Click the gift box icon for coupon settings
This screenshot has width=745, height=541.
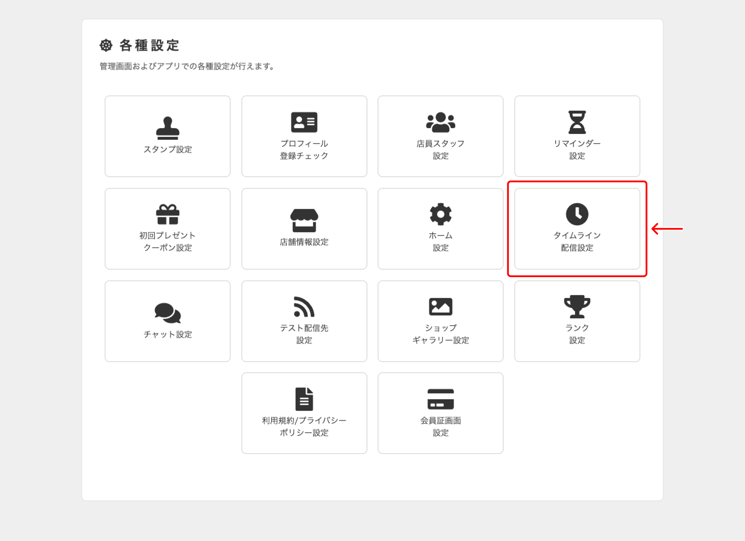pyautogui.click(x=168, y=214)
